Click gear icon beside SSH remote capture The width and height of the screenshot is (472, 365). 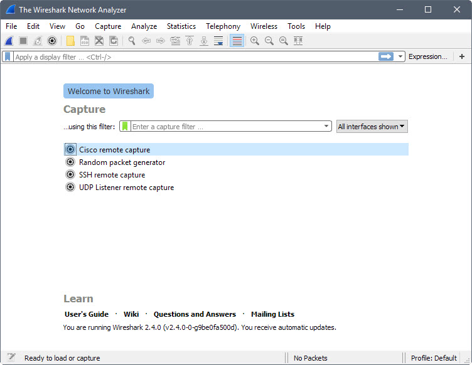[x=70, y=175]
